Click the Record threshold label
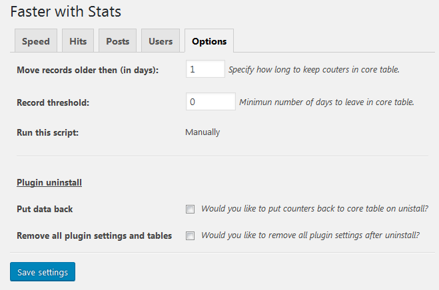Screen dimensions: 439x290 pyautogui.click(x=53, y=102)
